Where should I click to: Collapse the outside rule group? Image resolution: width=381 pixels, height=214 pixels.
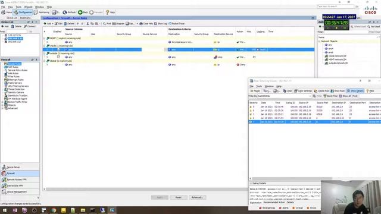[x=44, y=53]
